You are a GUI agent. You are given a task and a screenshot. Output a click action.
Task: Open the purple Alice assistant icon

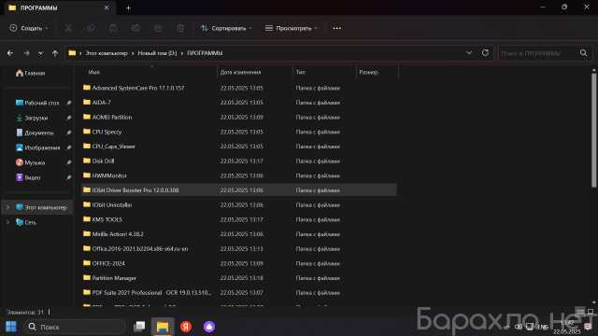[x=209, y=327]
